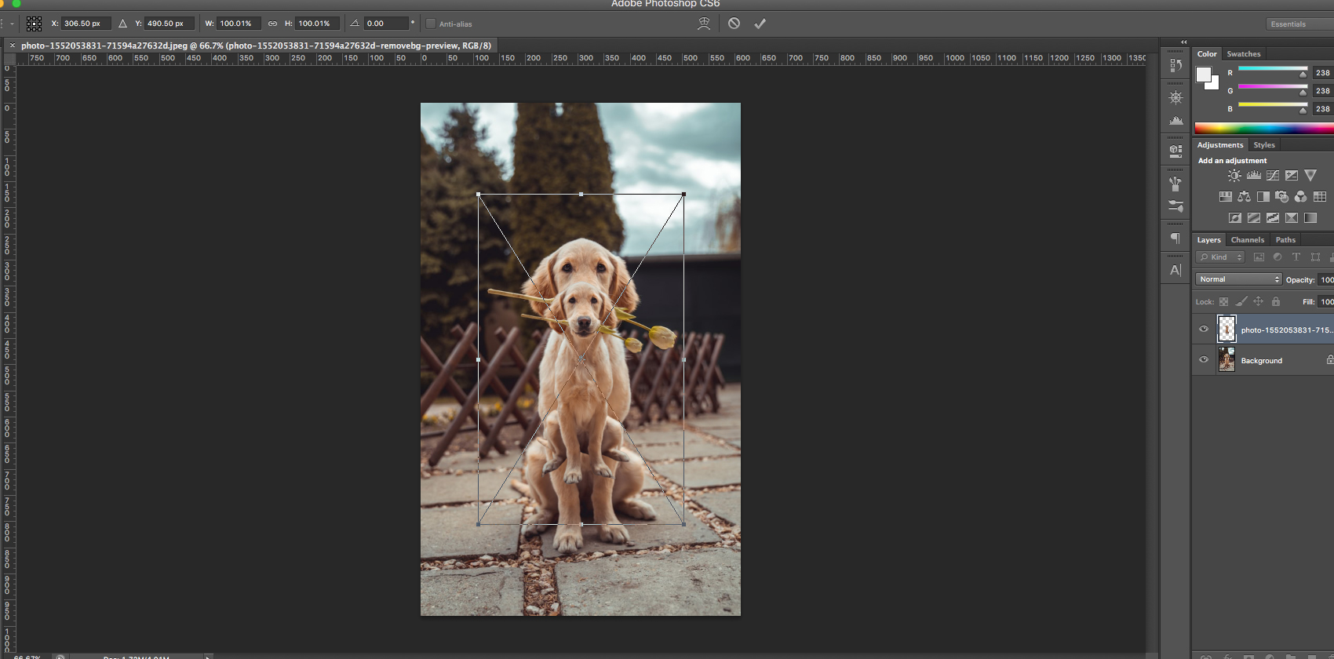Add a Selective Color adjustment
Screen dimensions: 1334x659
pos(1292,218)
